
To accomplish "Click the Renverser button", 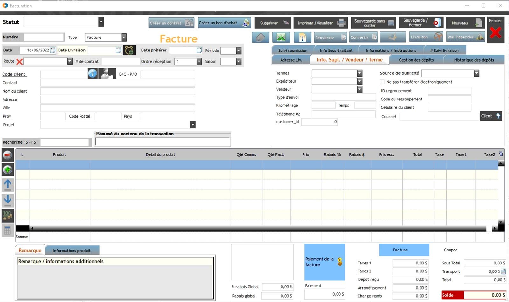I will tap(331, 37).
